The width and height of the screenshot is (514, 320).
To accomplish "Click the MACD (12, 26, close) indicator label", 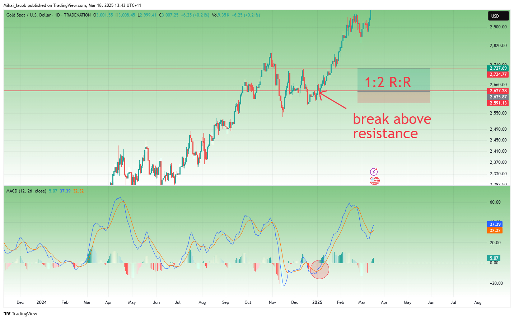I will 26,191.
